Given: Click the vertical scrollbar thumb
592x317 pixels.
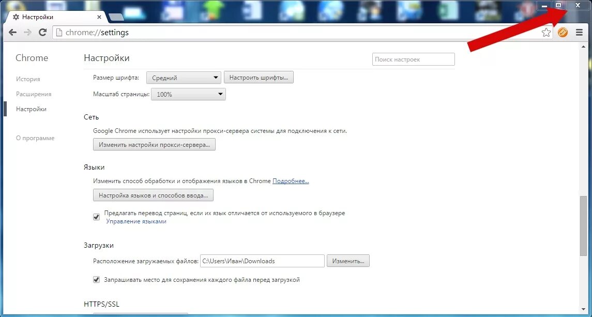Looking at the screenshot, I should (584, 227).
